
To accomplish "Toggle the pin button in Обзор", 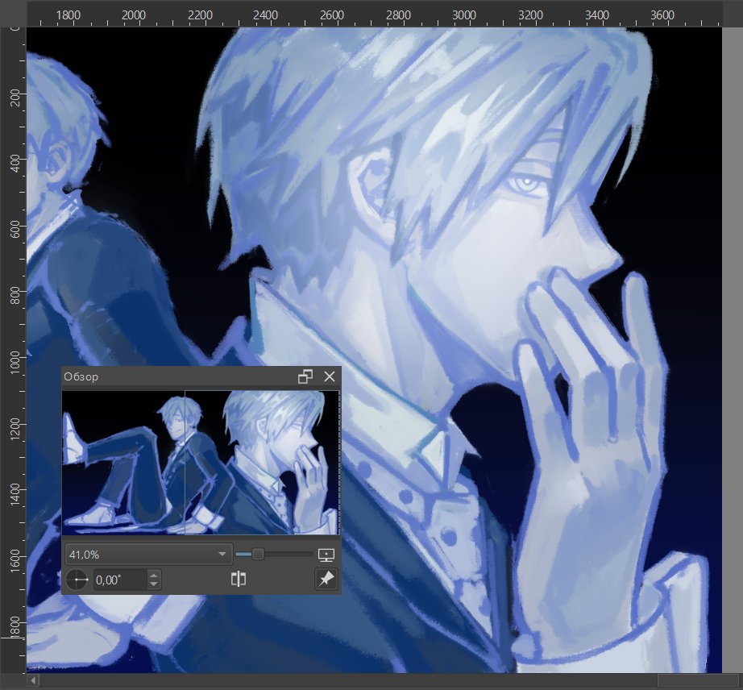I will click(326, 579).
